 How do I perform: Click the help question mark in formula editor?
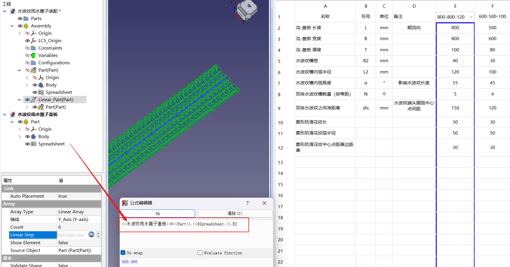248,203
